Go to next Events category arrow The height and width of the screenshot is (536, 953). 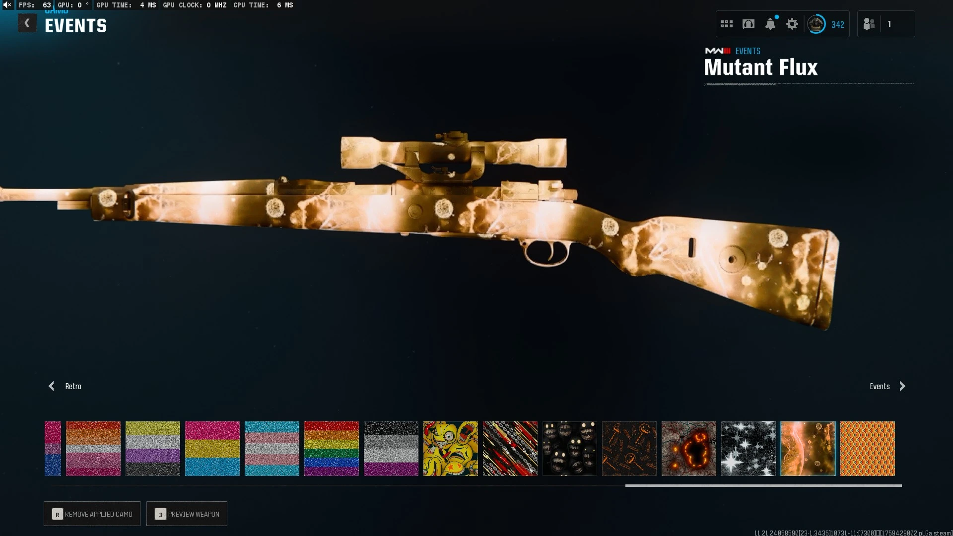click(902, 386)
